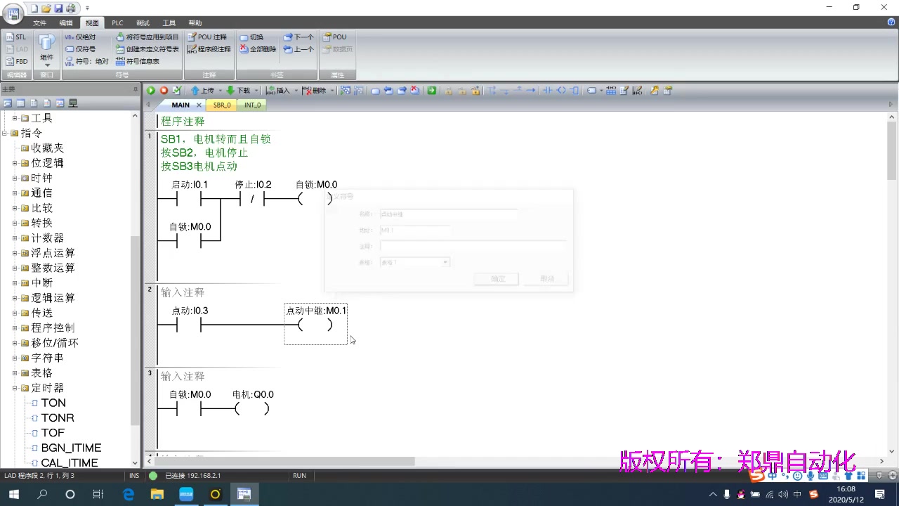This screenshot has height=506, width=899.
Task: Click the 删除 delete button
Action: (x=314, y=91)
